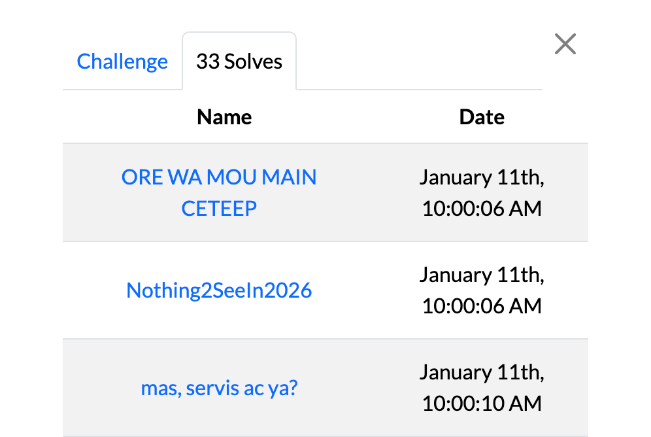The width and height of the screenshot is (651, 437).
Task: Click the word MAIN in first team name
Action: click(288, 177)
